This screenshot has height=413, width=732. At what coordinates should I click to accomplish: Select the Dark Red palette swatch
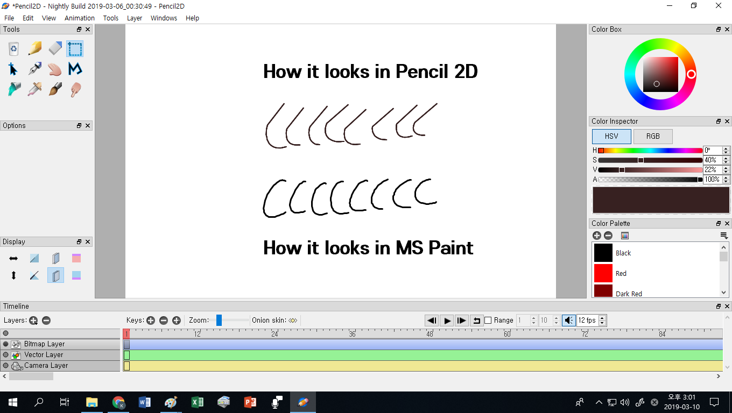pos(603,291)
